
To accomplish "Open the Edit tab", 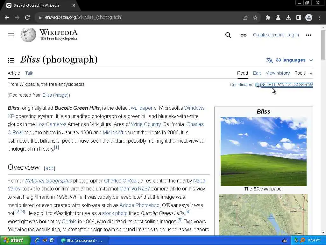I will click(x=257, y=73).
